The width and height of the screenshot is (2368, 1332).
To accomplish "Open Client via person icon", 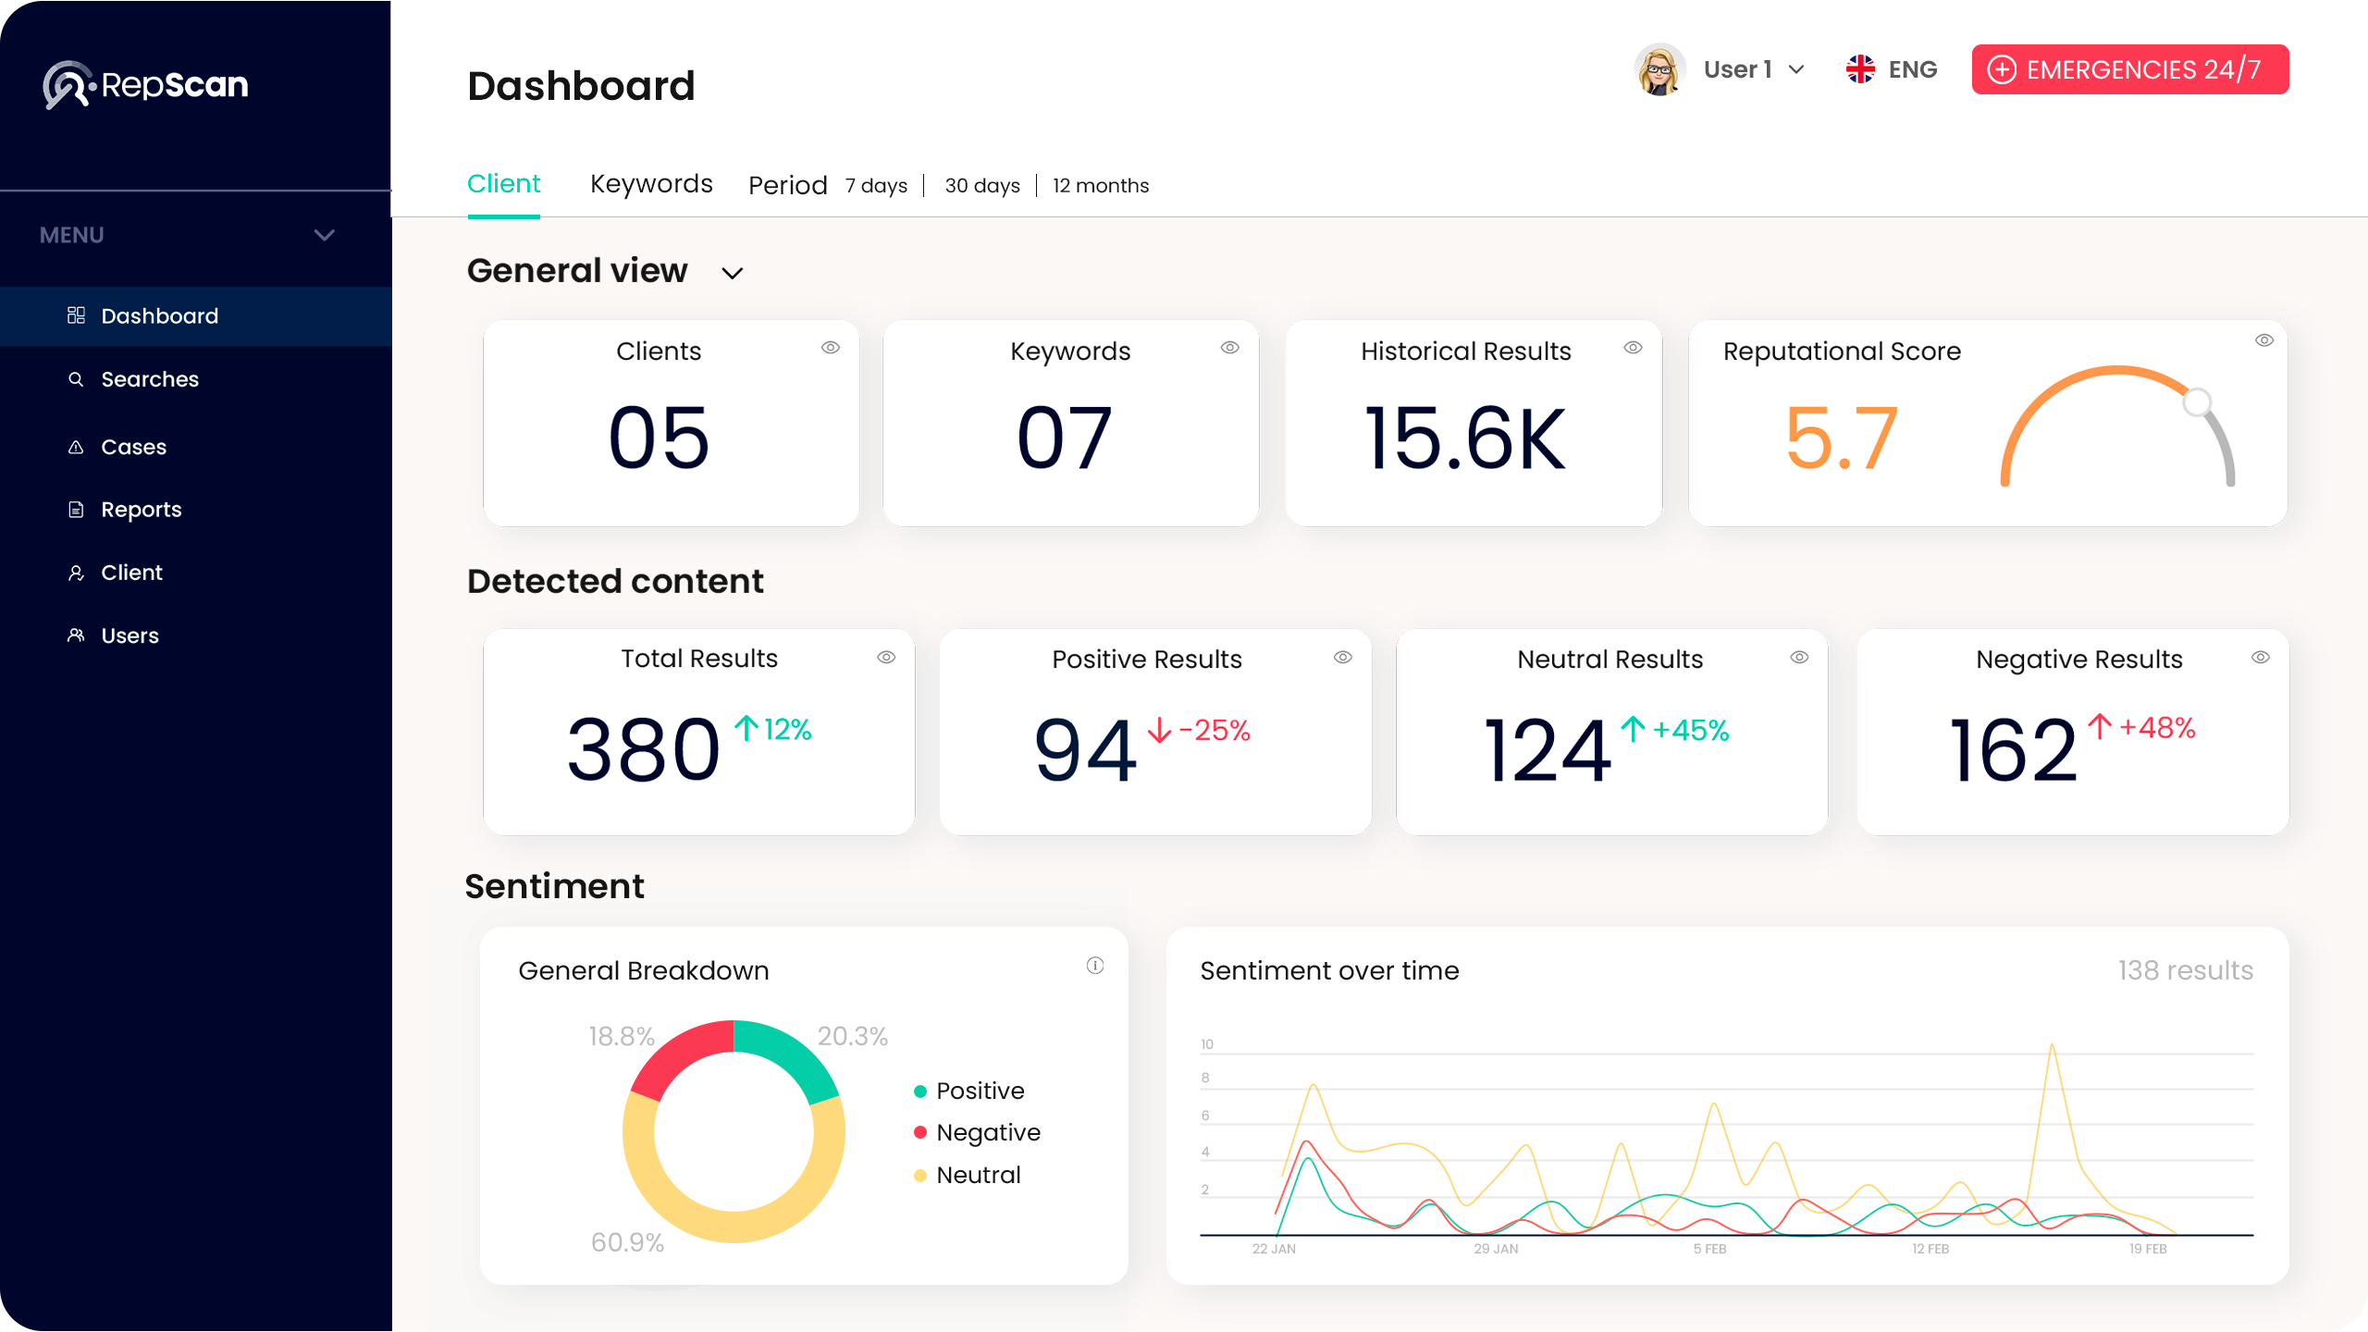I will (x=76, y=573).
